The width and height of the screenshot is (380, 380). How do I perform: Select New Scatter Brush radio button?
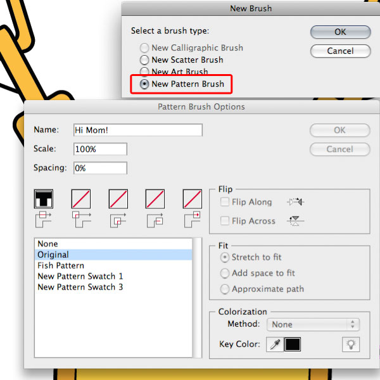[144, 60]
